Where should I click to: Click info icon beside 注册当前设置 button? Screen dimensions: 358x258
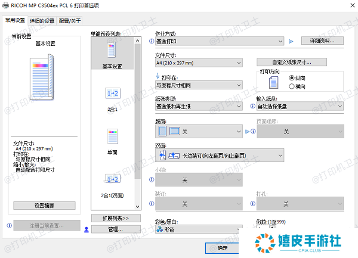tap(8, 225)
